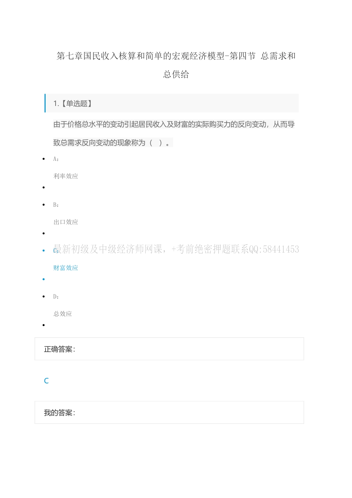This screenshot has width=352, height=498.
Task: Select option D 总效应
Action: [63, 314]
